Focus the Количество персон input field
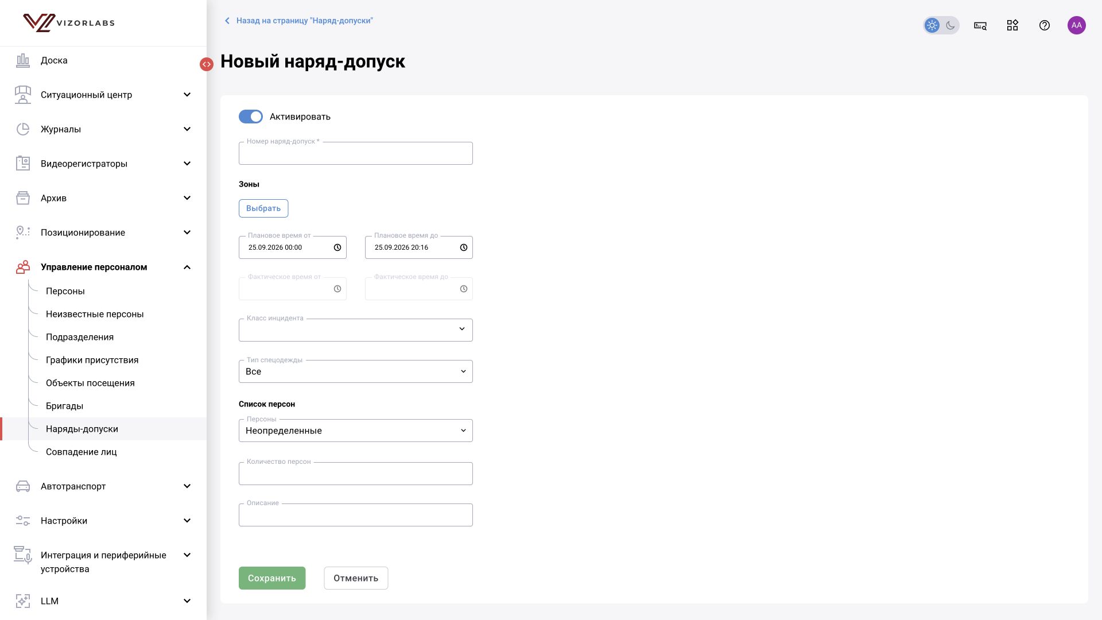 [356, 474]
